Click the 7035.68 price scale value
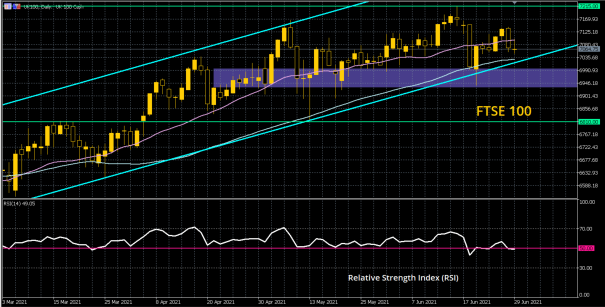The image size is (605, 307). (x=588, y=57)
